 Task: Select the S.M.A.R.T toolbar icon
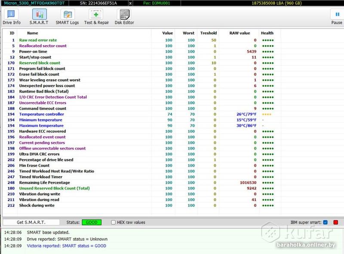(x=39, y=17)
